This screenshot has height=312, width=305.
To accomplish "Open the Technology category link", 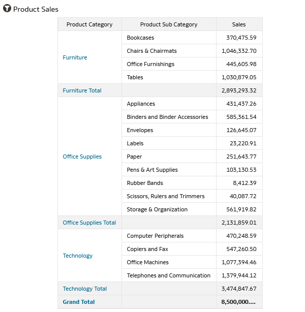I will pyautogui.click(x=77, y=256).
